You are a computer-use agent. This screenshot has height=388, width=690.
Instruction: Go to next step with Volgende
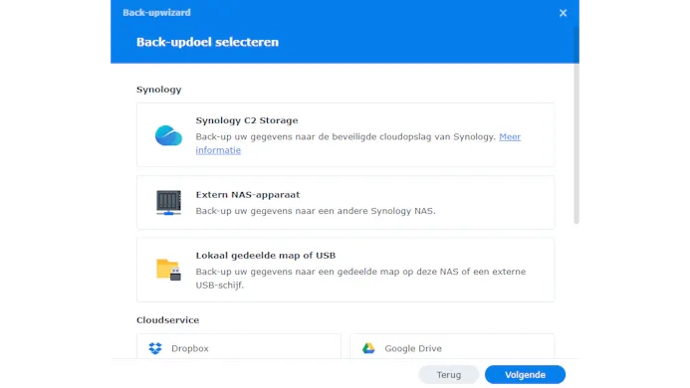[525, 375]
